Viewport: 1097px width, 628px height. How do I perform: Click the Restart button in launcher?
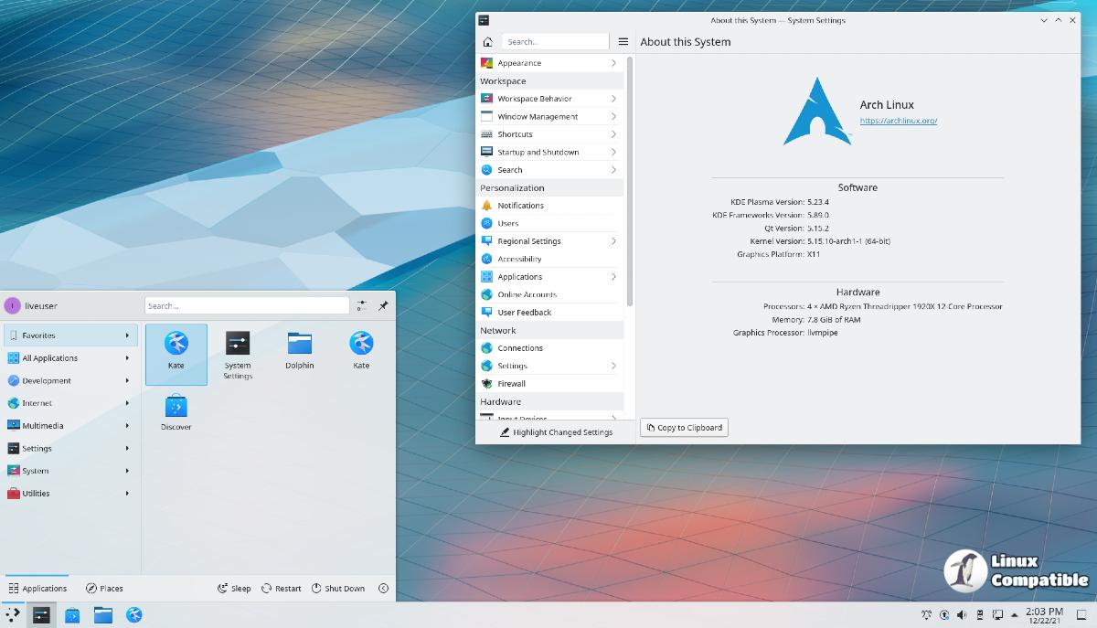281,589
